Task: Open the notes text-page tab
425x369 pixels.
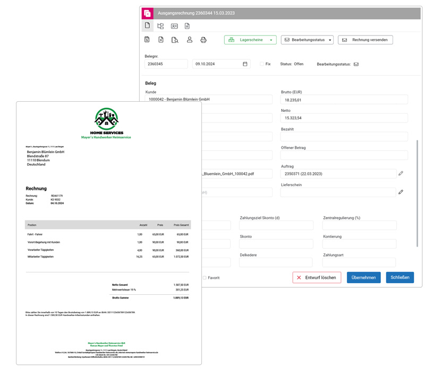Action: 187,26
